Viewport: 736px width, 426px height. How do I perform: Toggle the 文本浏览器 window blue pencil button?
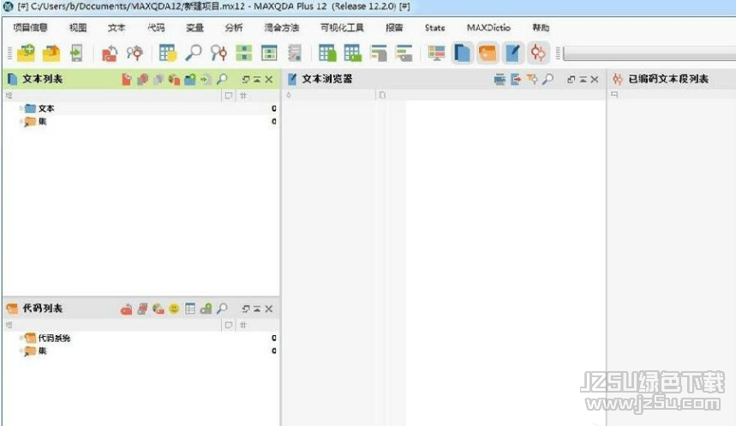click(x=512, y=53)
